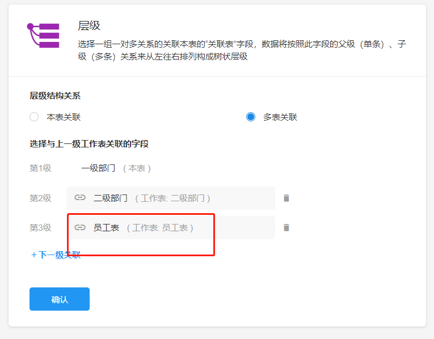The width and height of the screenshot is (434, 339).
Task: Delete the 第3级 员工表 association
Action: point(286,227)
